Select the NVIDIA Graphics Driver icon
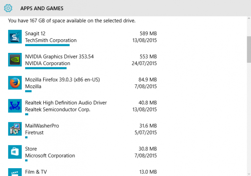 pos(15,60)
